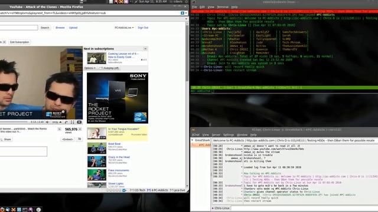Expand the view count statistics arrow
378x212 pixels.
coord(80,130)
